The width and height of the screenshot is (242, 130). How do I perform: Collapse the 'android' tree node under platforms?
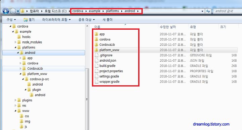[x=18, y=53]
